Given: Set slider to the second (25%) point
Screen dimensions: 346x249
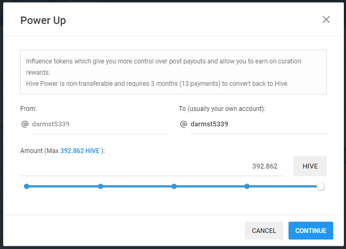Looking at the screenshot, I should [101, 186].
